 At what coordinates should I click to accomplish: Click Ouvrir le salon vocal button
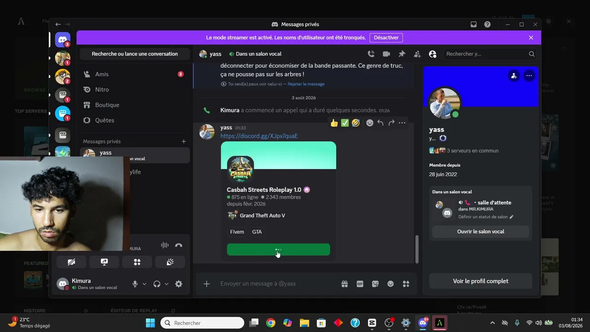click(x=481, y=231)
